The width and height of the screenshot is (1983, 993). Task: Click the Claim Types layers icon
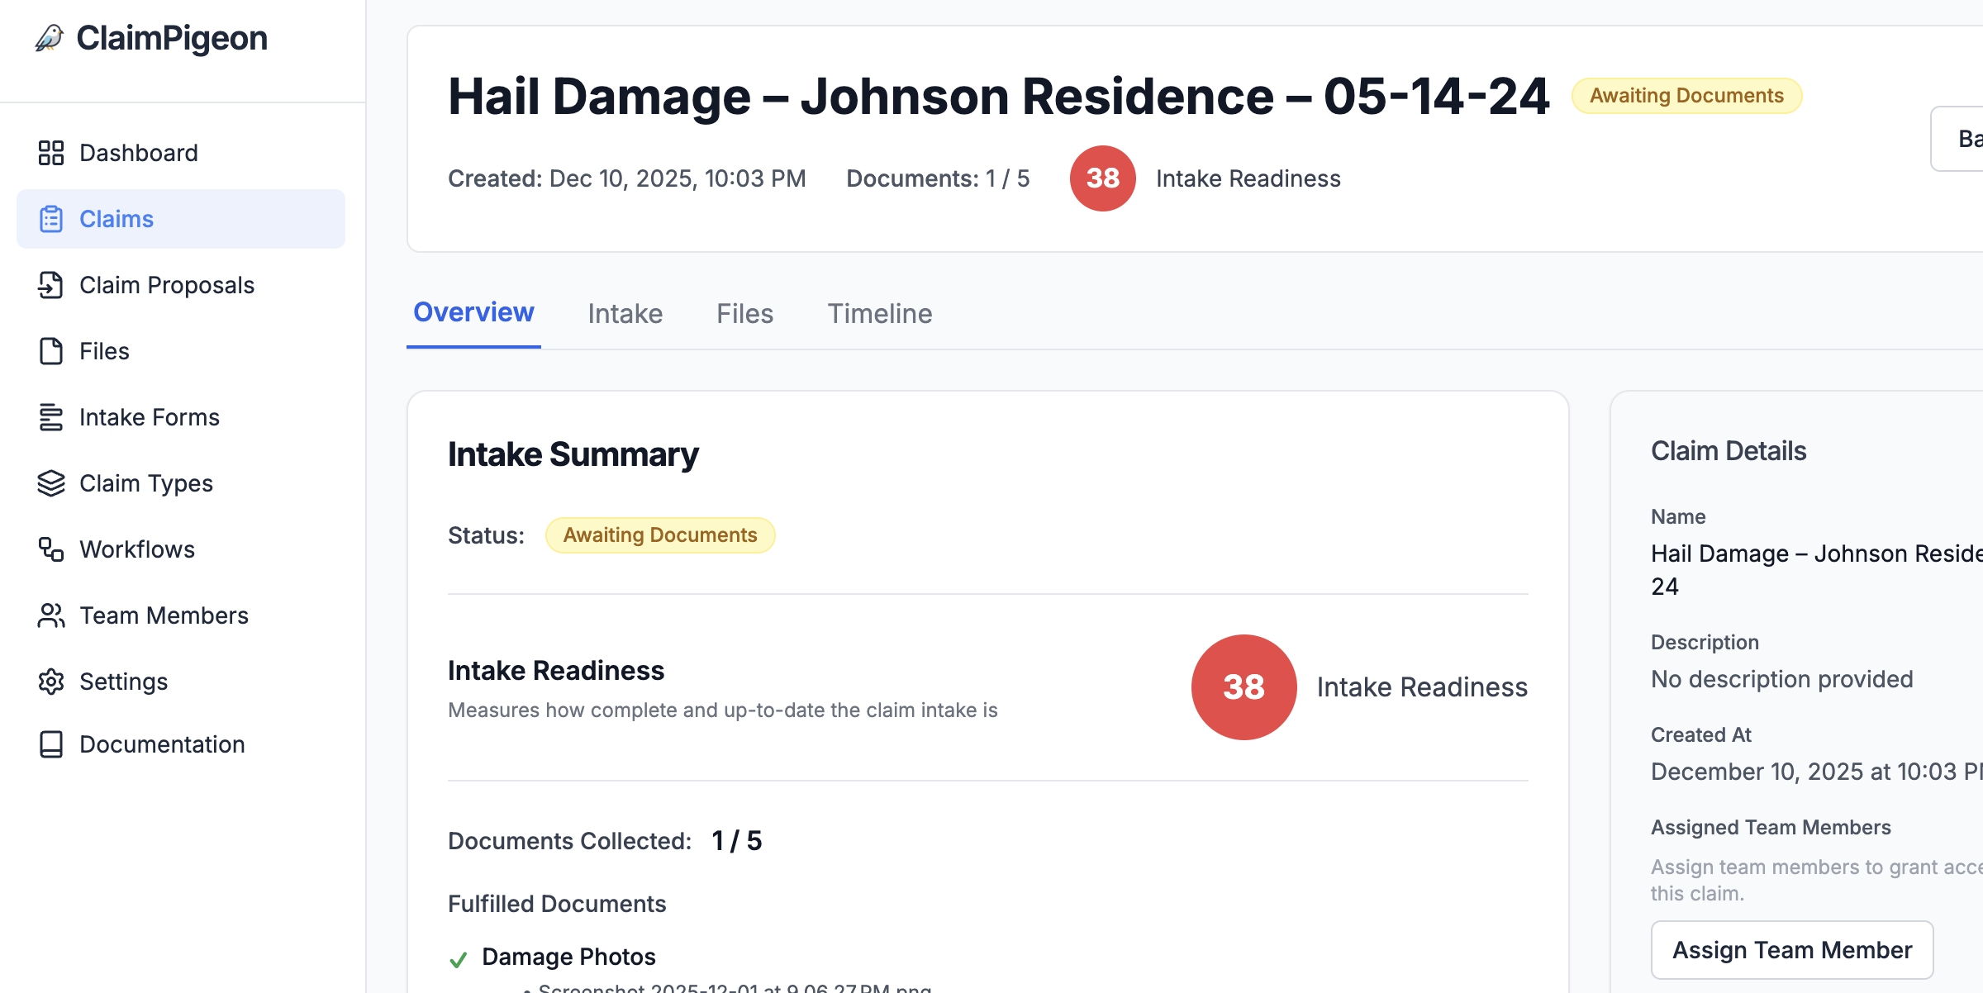[x=51, y=483]
